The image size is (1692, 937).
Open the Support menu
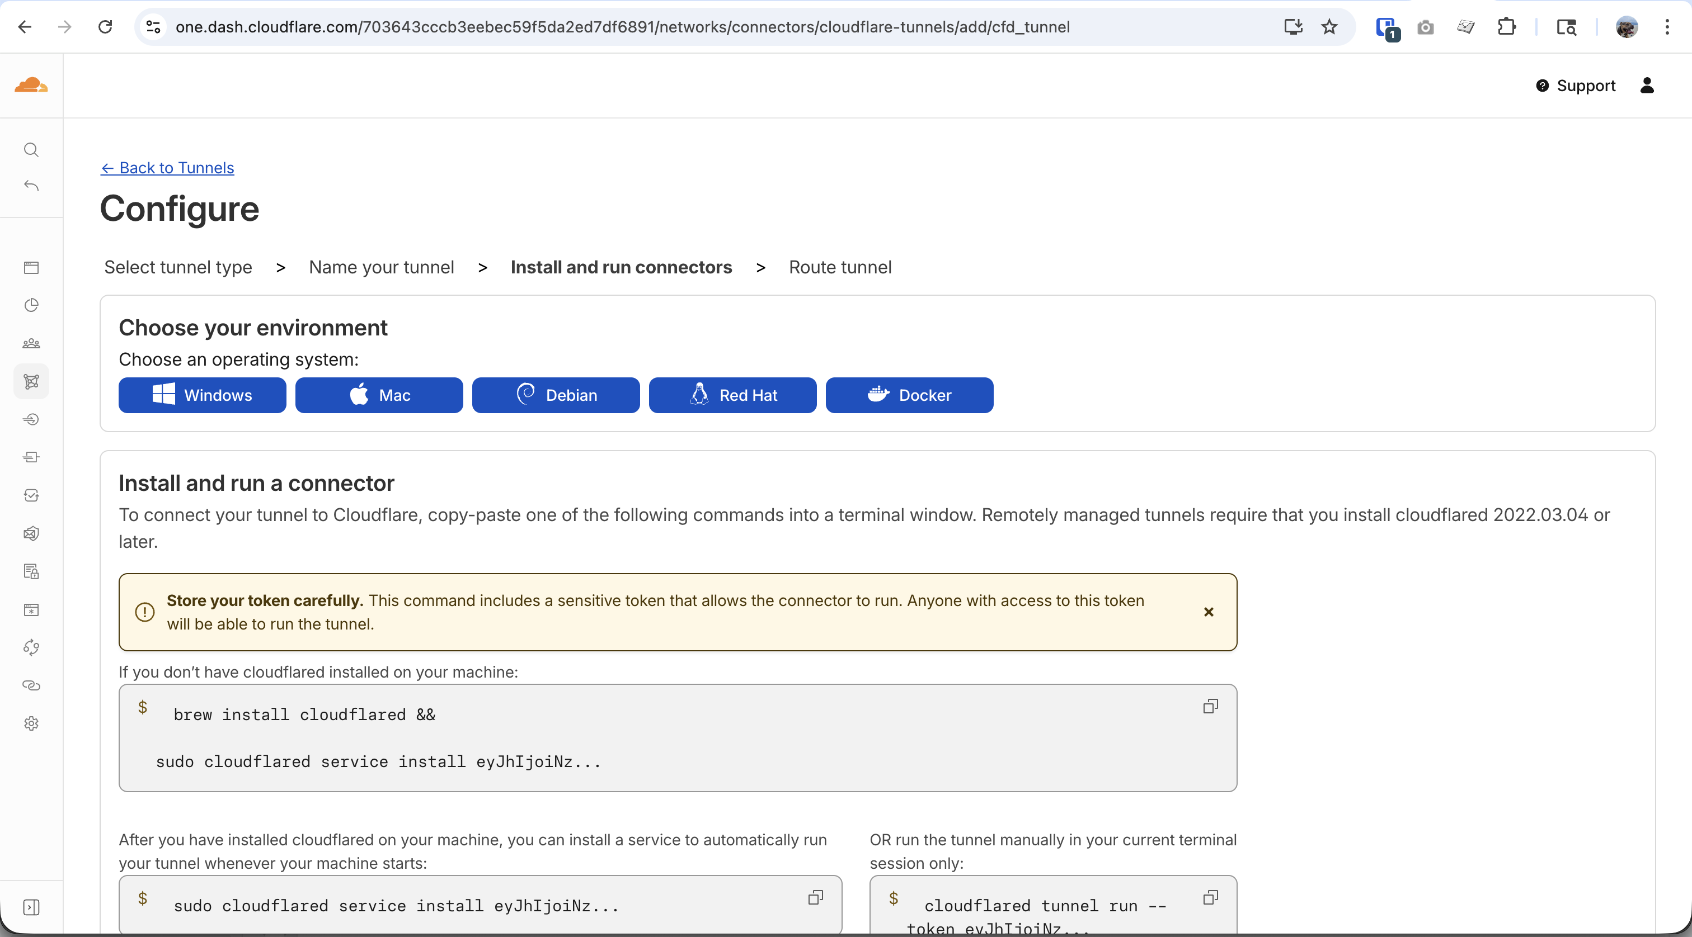(x=1576, y=86)
